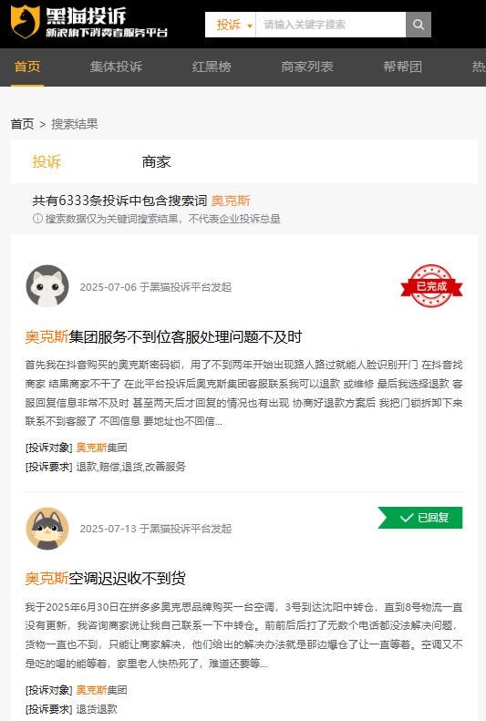Viewport: 486px width, 721px height.
Task: Click the white cat user avatar
Action: pyautogui.click(x=47, y=286)
